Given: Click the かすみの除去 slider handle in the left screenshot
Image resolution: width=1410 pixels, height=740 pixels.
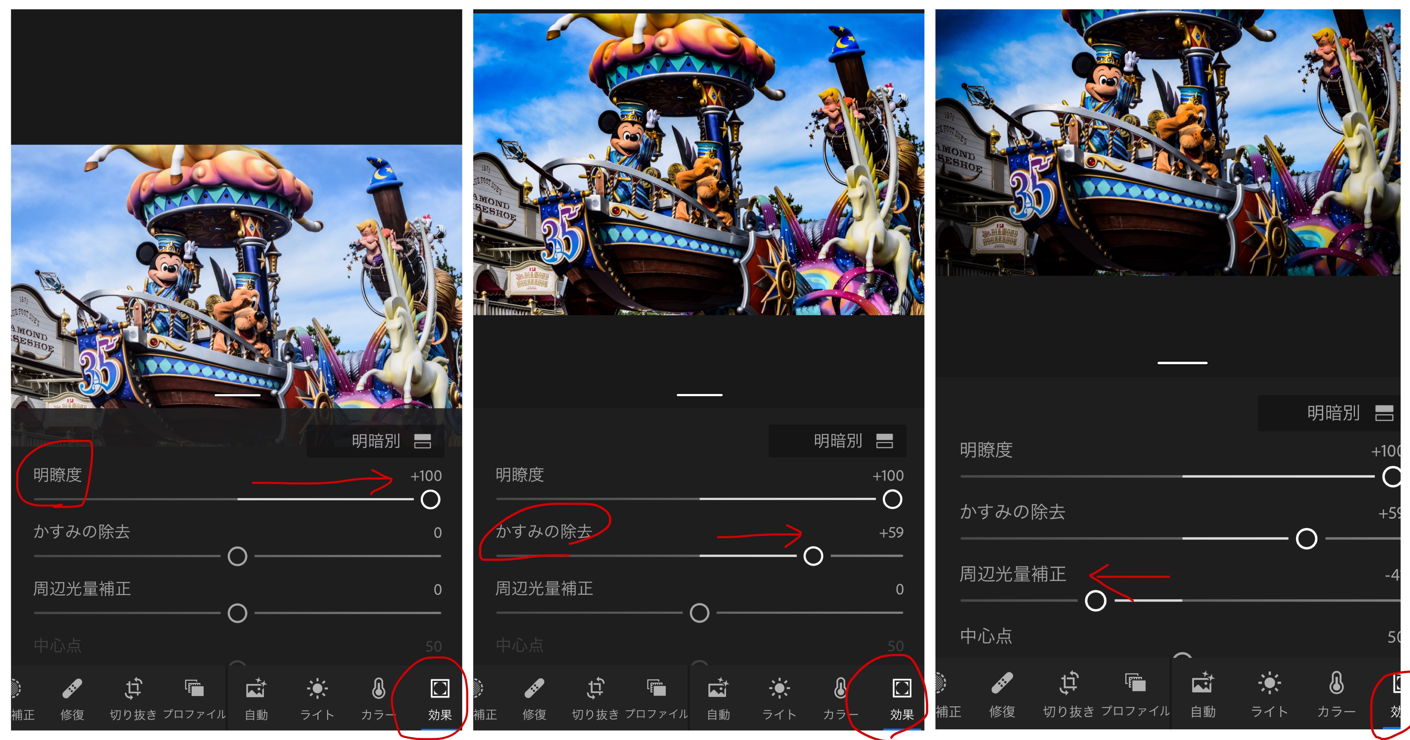Looking at the screenshot, I should coord(237,556).
